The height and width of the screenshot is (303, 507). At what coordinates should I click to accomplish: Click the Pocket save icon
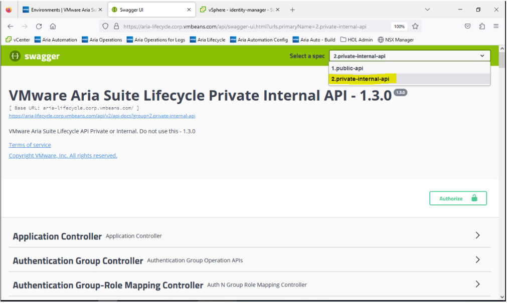coord(467,27)
